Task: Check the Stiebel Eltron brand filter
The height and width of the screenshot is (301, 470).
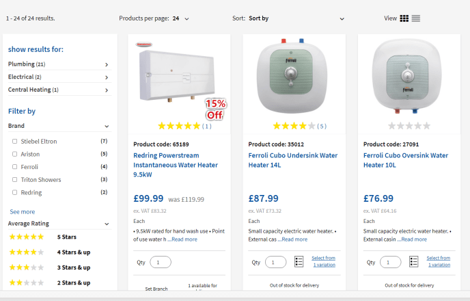Action: coord(15,142)
